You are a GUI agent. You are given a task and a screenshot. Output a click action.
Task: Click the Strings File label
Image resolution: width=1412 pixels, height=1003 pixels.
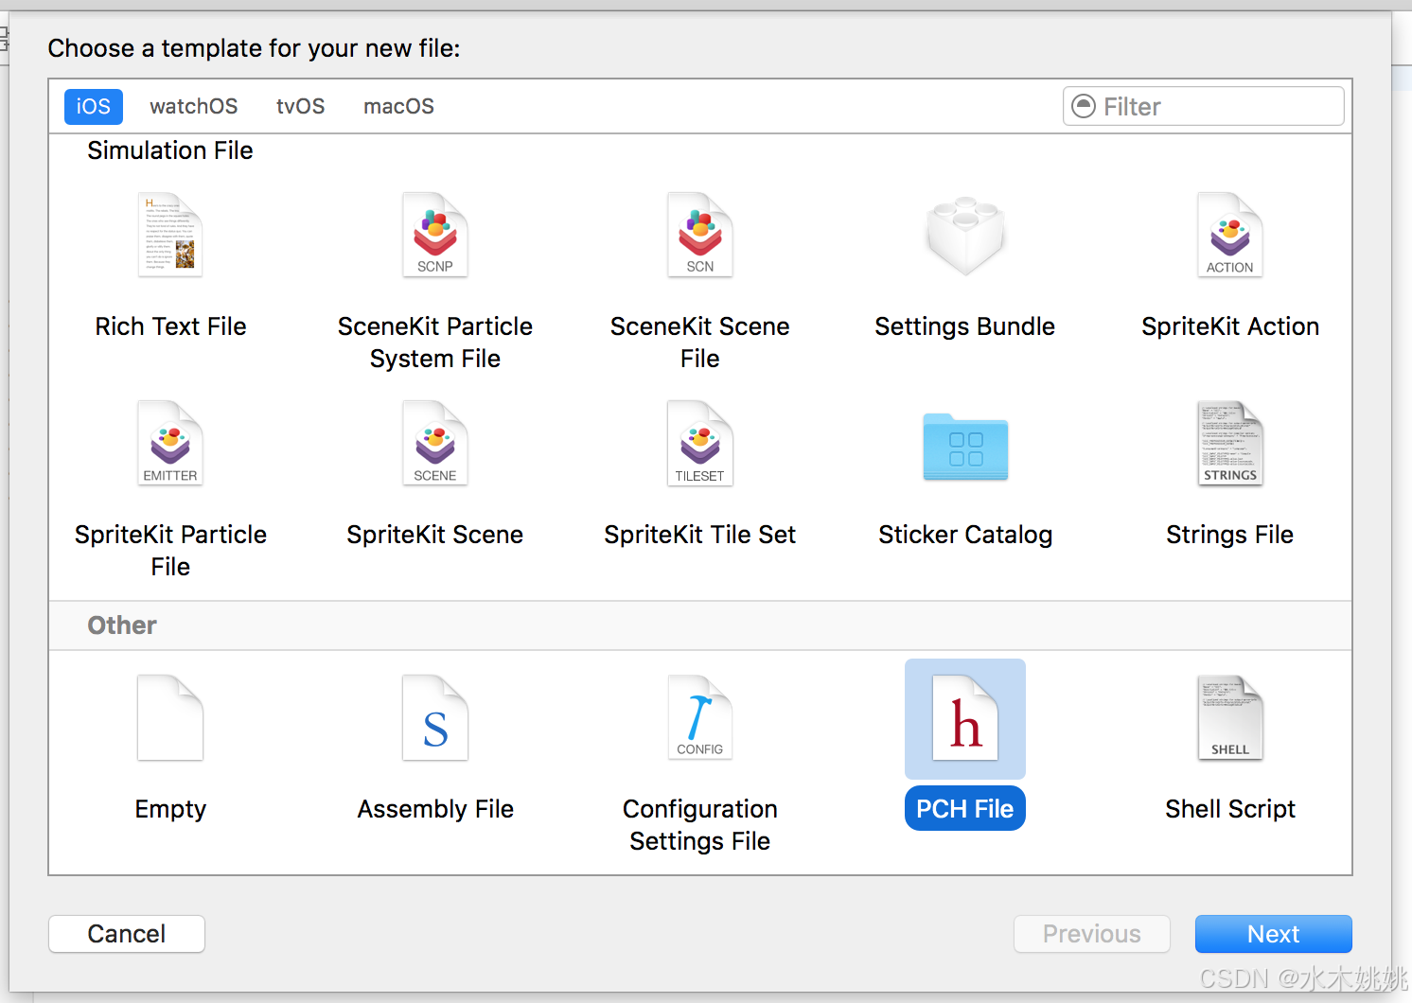1230,535
